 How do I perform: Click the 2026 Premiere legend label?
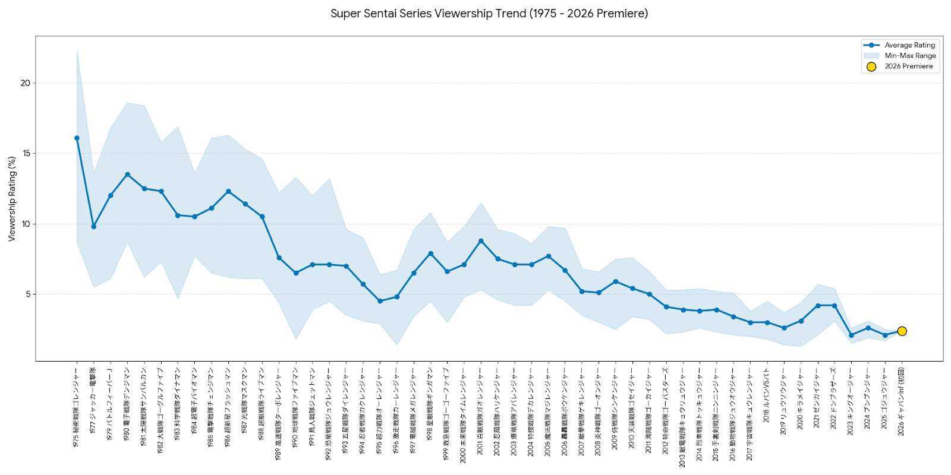pos(908,66)
